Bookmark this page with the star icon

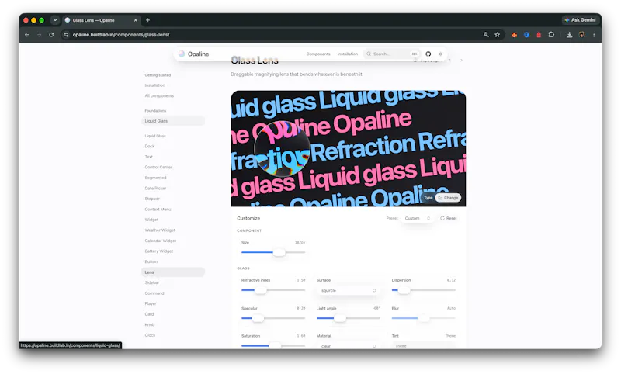tap(498, 35)
